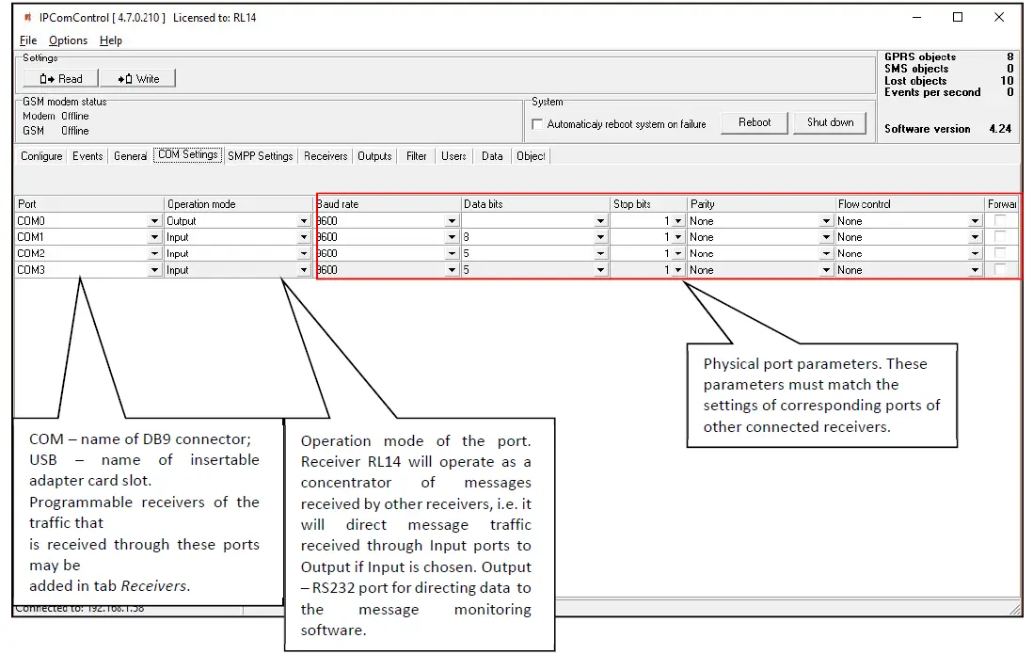This screenshot has height=670, width=1033.
Task: Open the Help menu
Action: [x=111, y=40]
